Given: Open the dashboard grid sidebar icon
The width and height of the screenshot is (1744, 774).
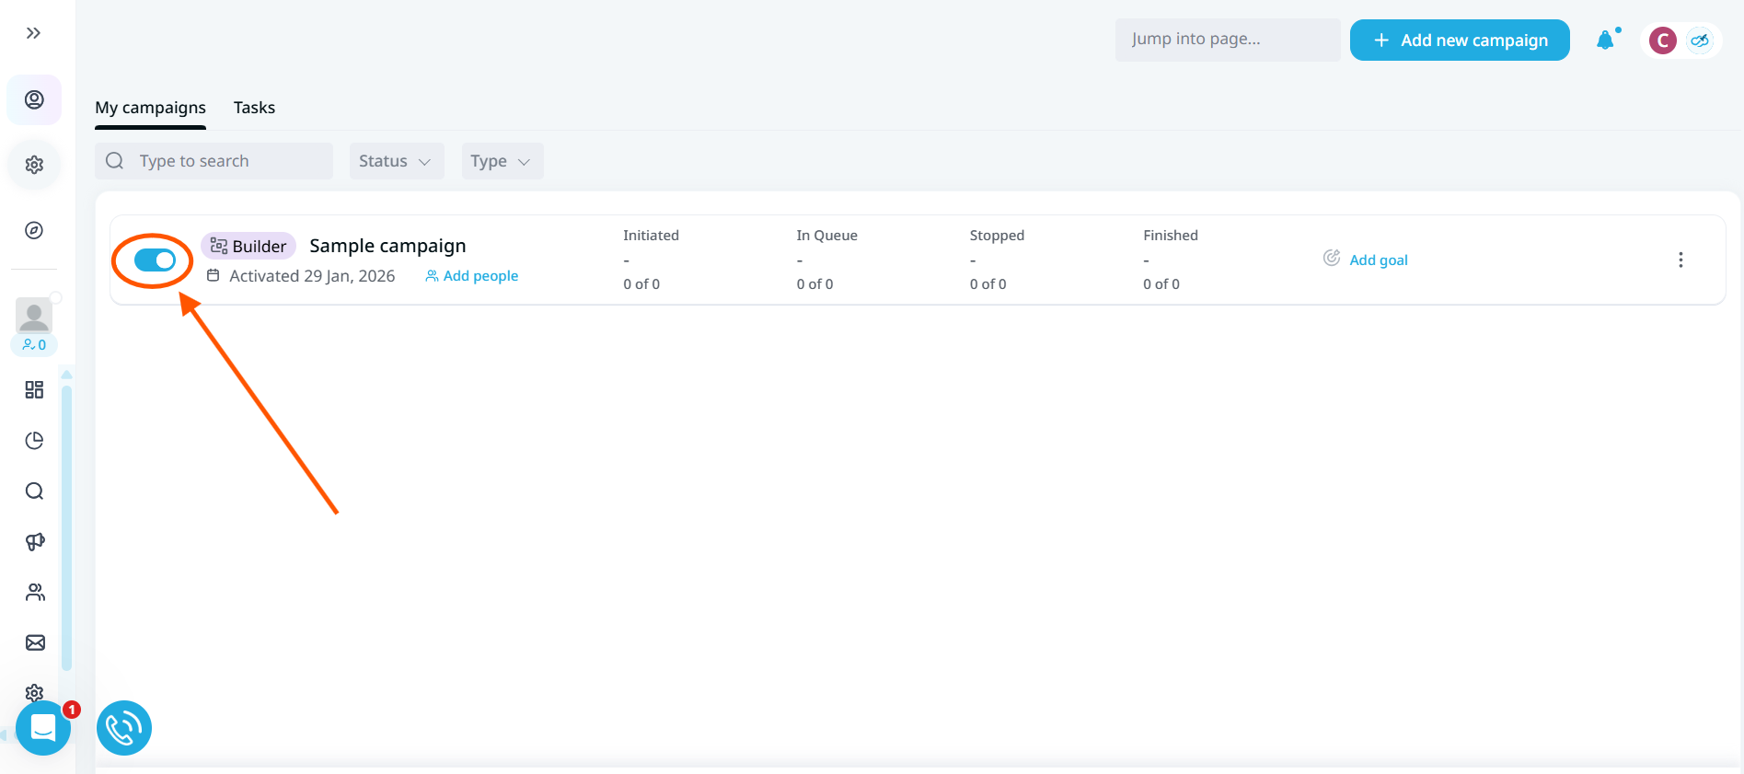Looking at the screenshot, I should click(34, 390).
